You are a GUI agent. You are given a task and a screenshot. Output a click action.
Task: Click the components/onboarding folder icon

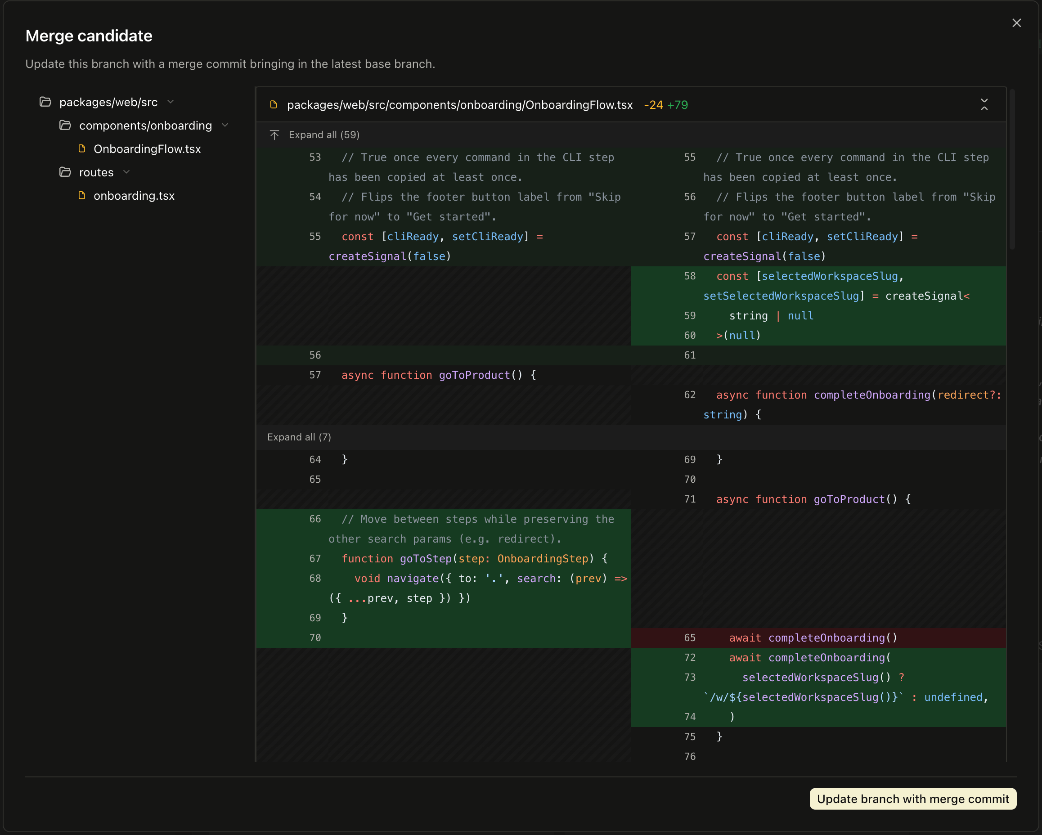[65, 125]
